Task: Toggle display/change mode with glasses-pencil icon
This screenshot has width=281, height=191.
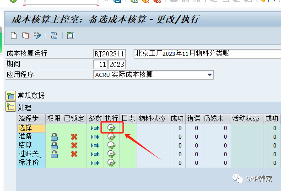Action: point(38,36)
